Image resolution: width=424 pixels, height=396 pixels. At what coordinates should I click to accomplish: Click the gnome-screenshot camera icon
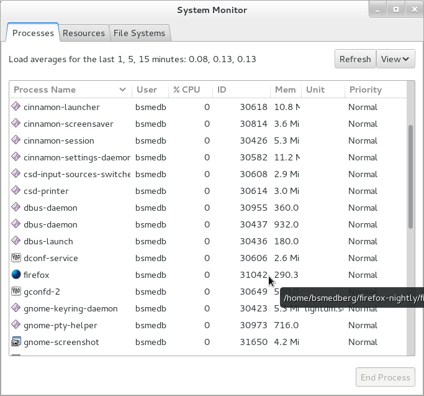click(16, 341)
